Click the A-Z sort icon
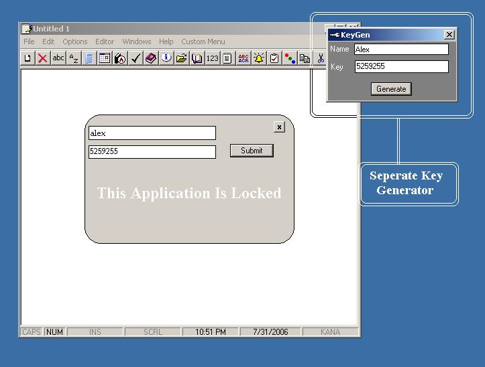 (74, 59)
